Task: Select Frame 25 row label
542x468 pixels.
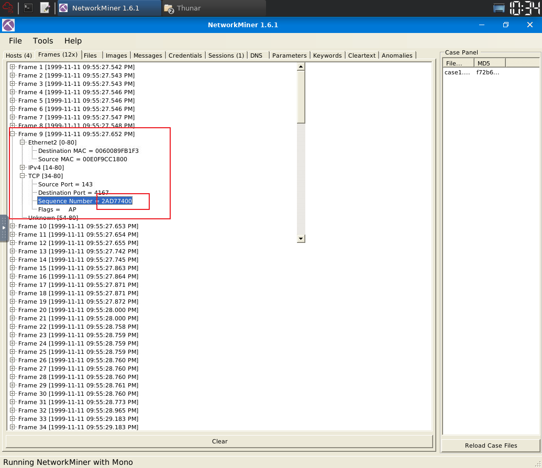Action: click(78, 352)
